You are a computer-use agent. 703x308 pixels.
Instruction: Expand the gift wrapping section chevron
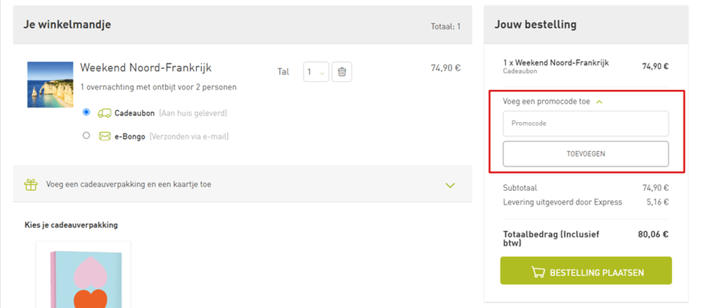pos(451,185)
